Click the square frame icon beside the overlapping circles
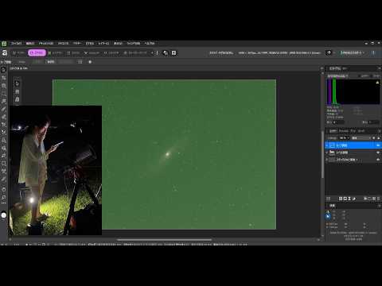Image resolution: width=382 pixels, height=286 pixels. (x=173, y=53)
